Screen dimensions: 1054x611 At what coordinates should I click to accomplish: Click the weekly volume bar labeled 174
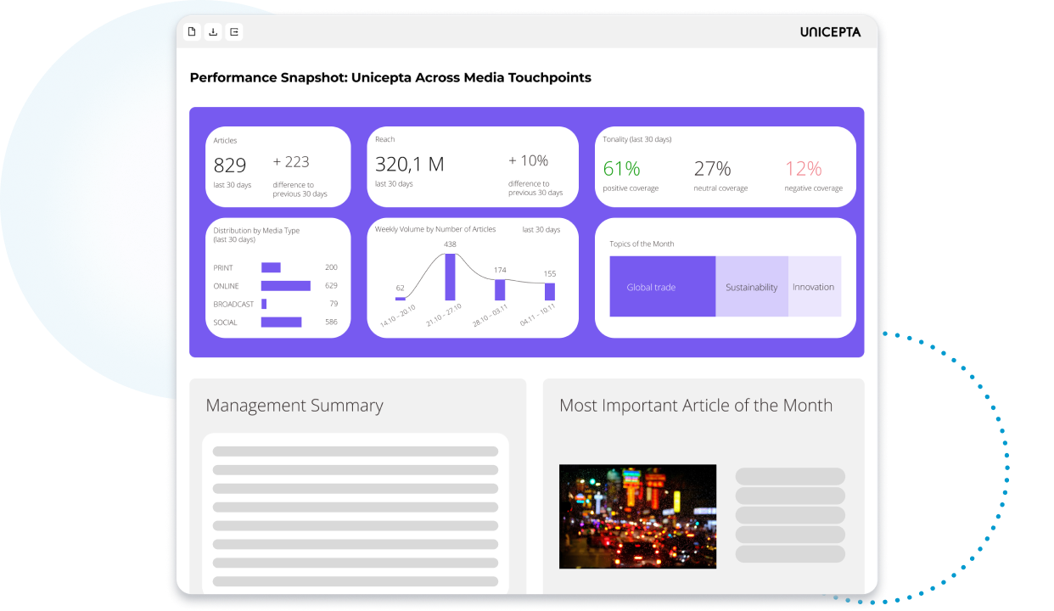(x=500, y=290)
